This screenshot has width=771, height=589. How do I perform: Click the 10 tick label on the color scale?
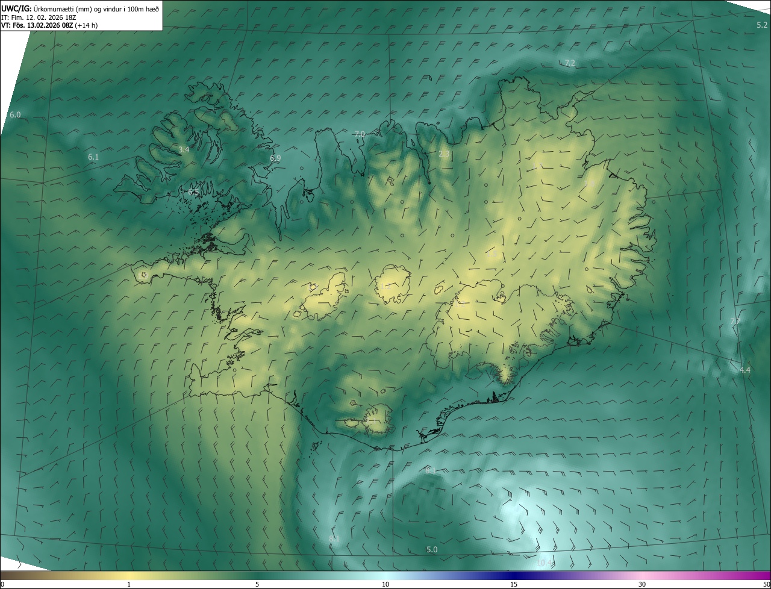click(385, 584)
